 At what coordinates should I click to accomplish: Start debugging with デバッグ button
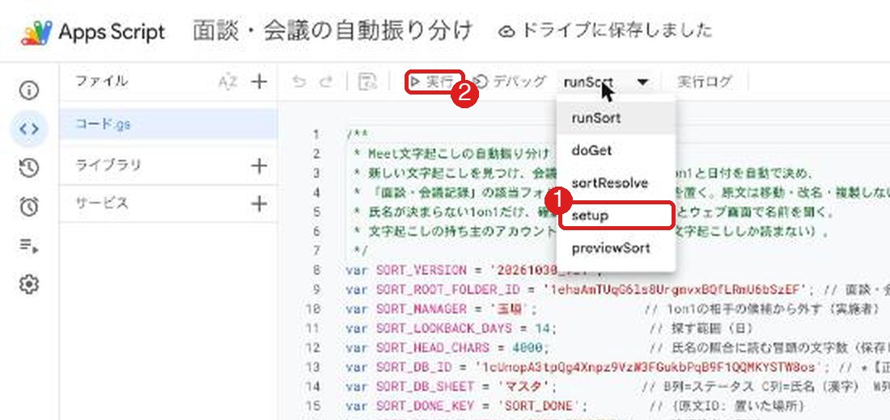coord(509,82)
